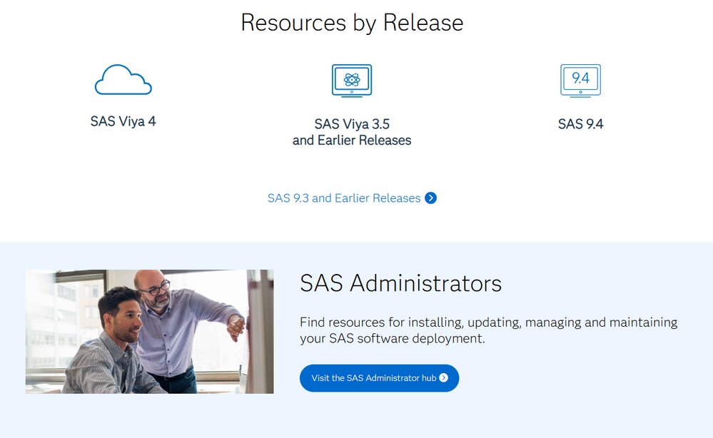713x438 pixels.
Task: Click the 'your SAS software deployment' text line
Action: pyautogui.click(x=393, y=339)
